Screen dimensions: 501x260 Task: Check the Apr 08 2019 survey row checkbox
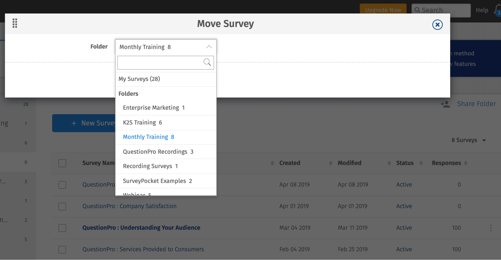(62, 185)
